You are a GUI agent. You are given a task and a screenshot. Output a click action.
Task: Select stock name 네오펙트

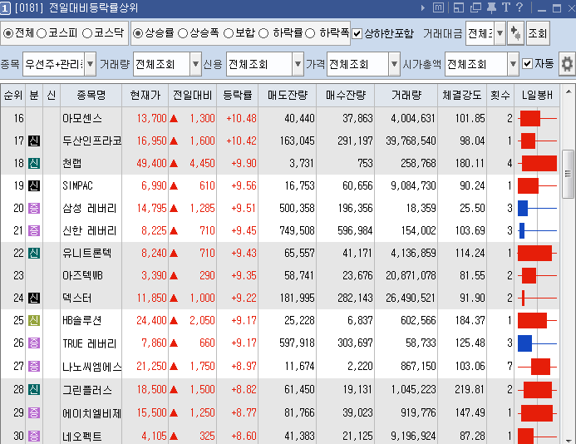82,437
